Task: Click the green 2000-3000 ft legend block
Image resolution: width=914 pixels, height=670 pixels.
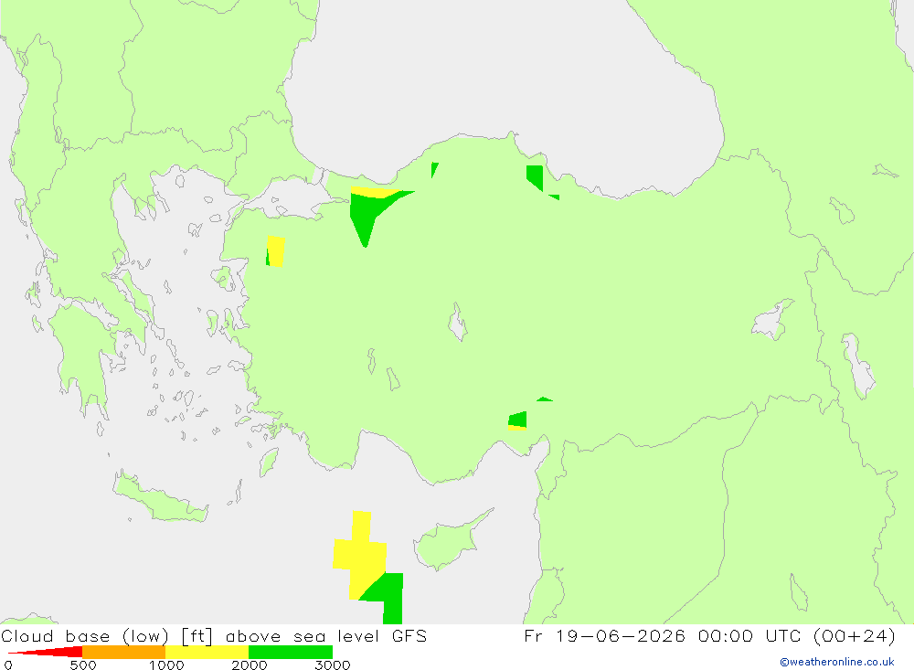Action: pos(291,652)
